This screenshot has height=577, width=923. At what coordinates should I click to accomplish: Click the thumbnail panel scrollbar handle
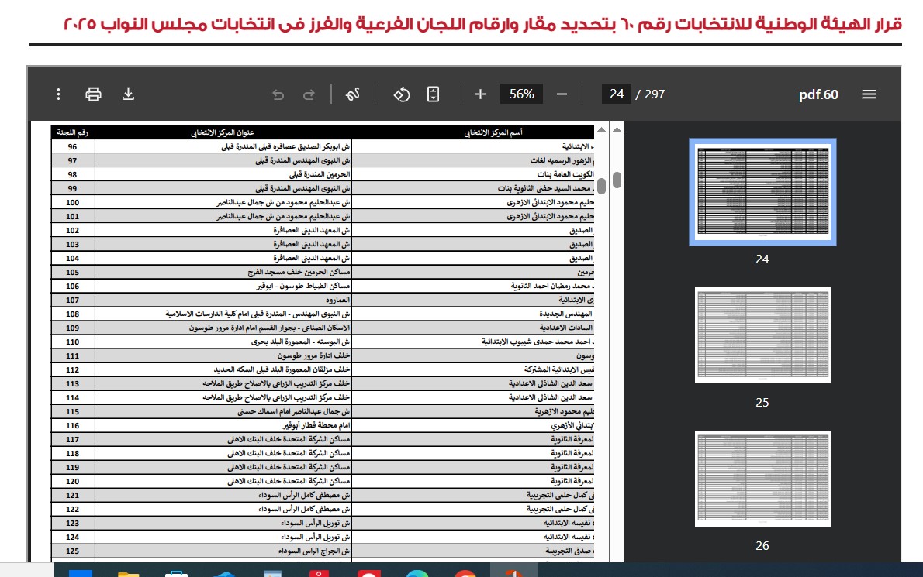pyautogui.click(x=617, y=180)
